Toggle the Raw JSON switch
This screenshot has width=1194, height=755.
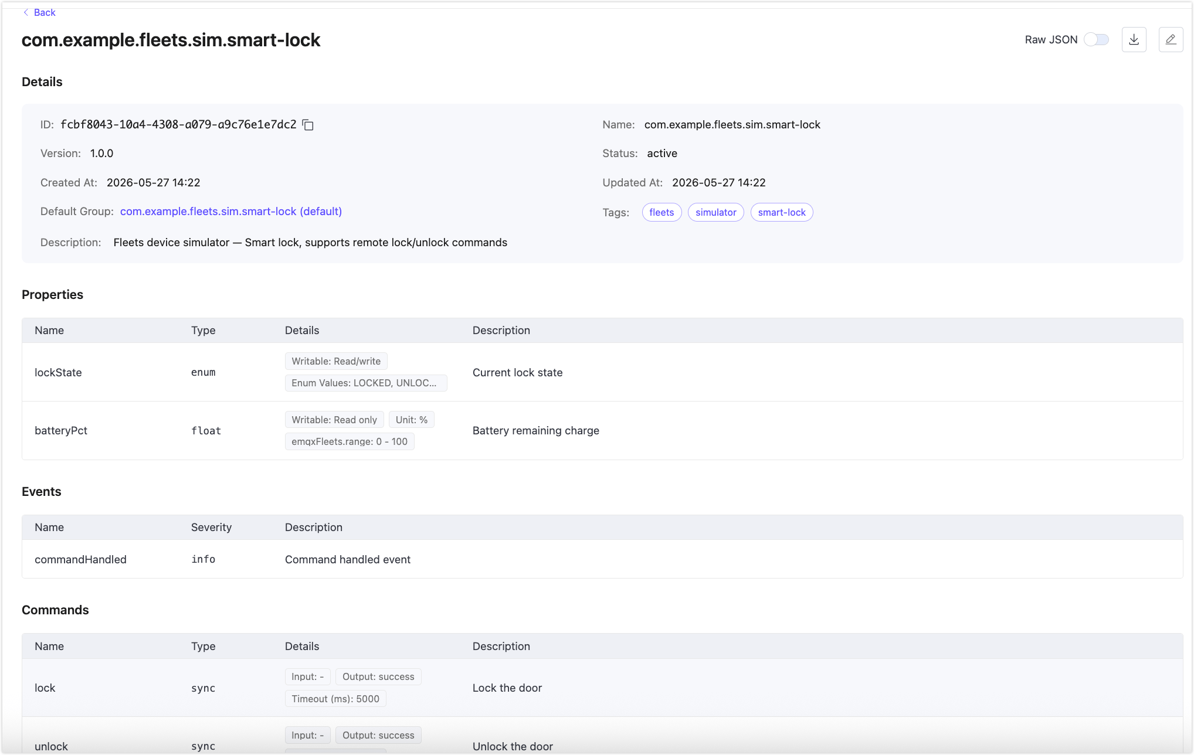point(1096,39)
